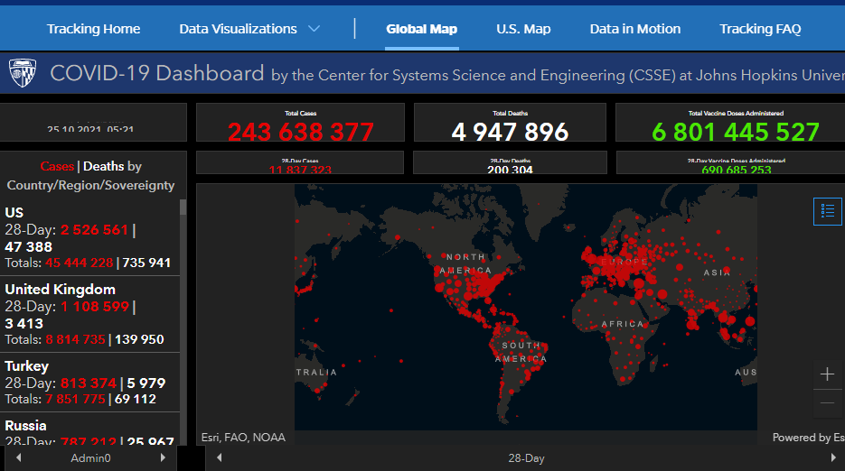Open Tracking Home page

(x=93, y=29)
